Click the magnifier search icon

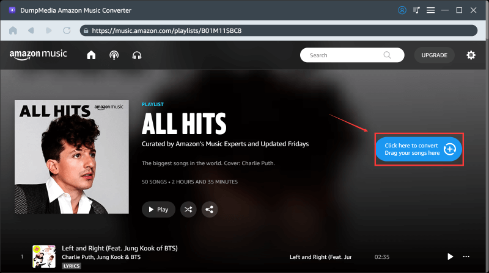pyautogui.click(x=387, y=55)
